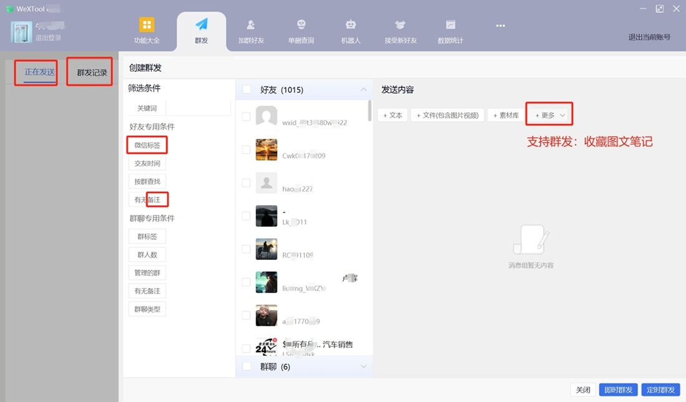Select the 交友时间 filter
This screenshot has width=686, height=402.
coord(147,163)
